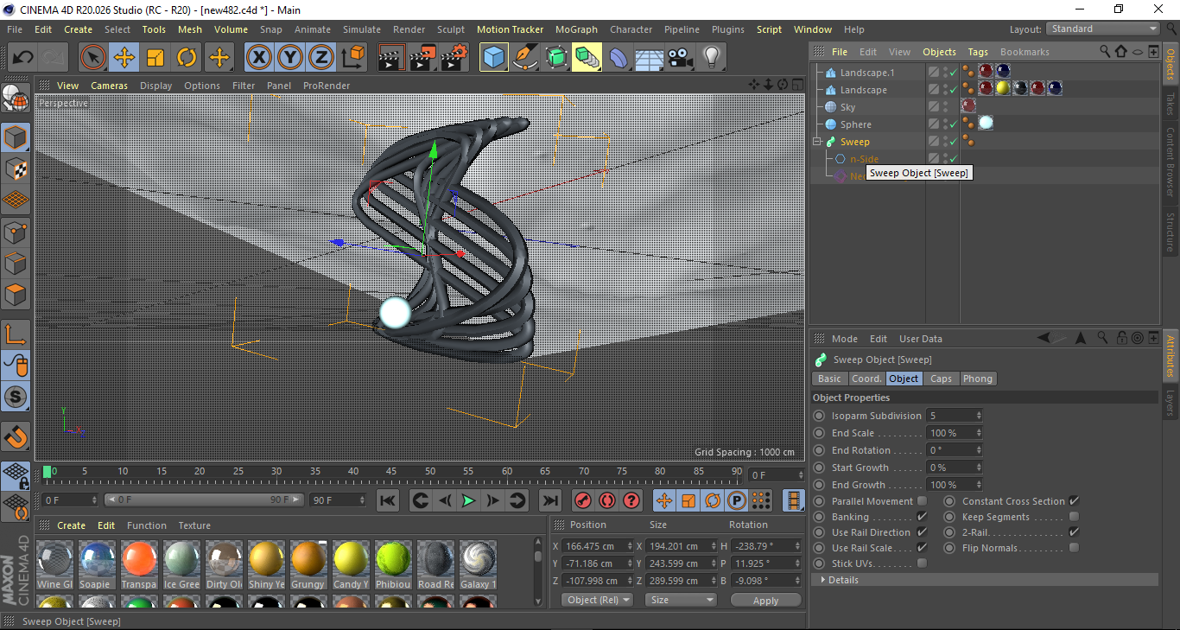Open the Size mode dropdown
This screenshot has width=1180, height=630.
point(682,600)
